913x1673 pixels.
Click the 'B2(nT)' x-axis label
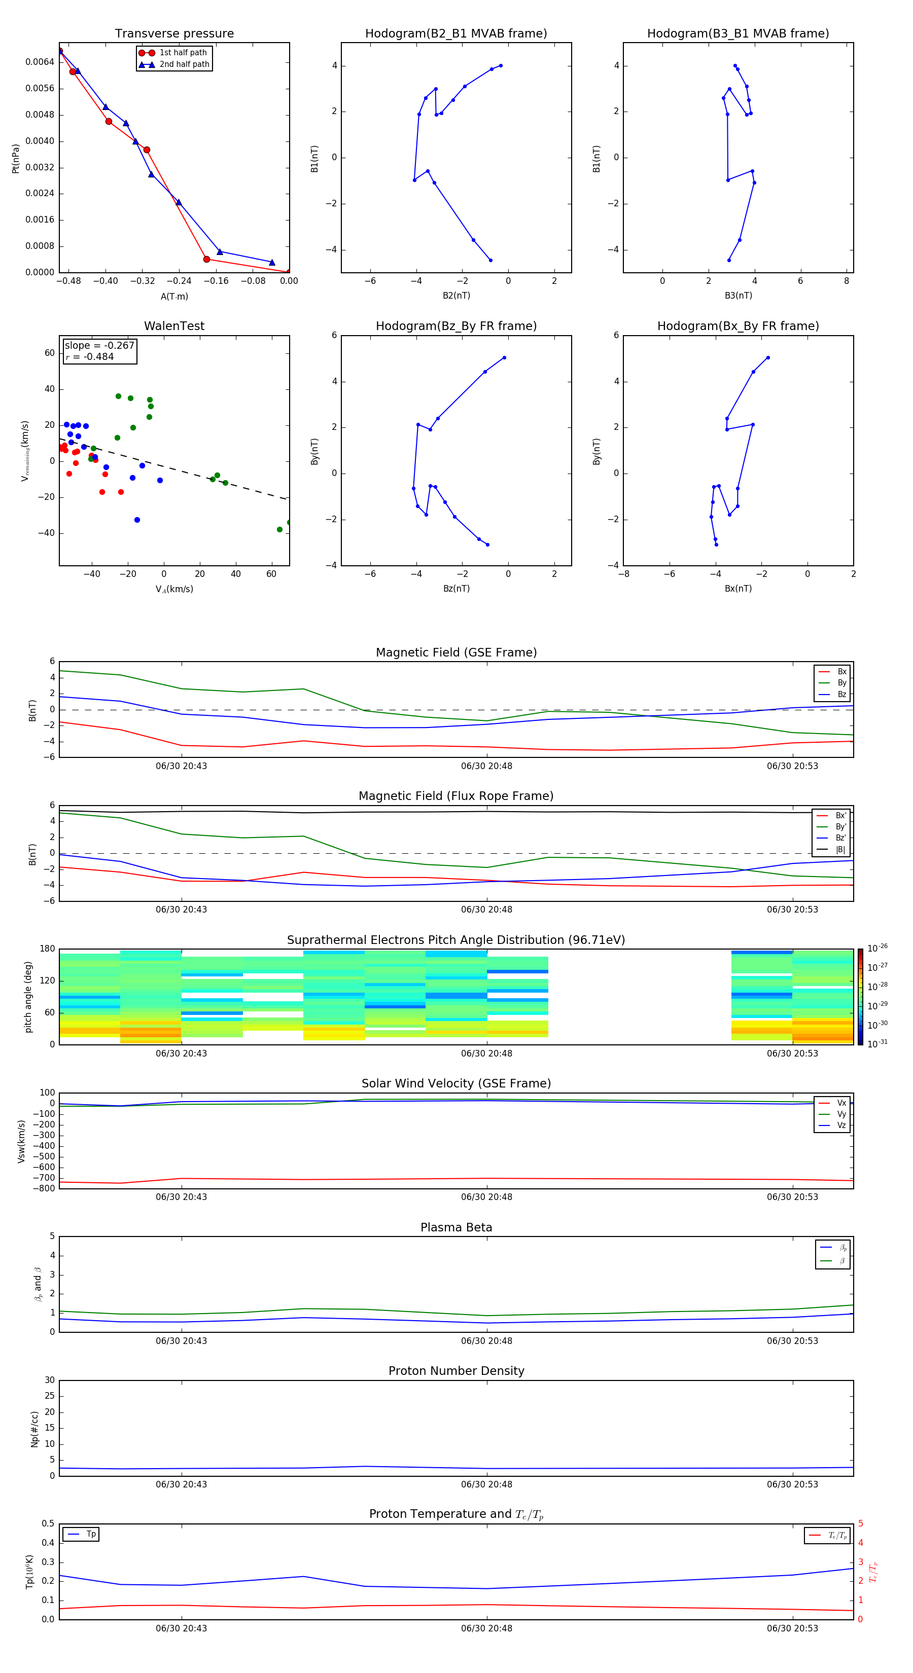coord(456,296)
